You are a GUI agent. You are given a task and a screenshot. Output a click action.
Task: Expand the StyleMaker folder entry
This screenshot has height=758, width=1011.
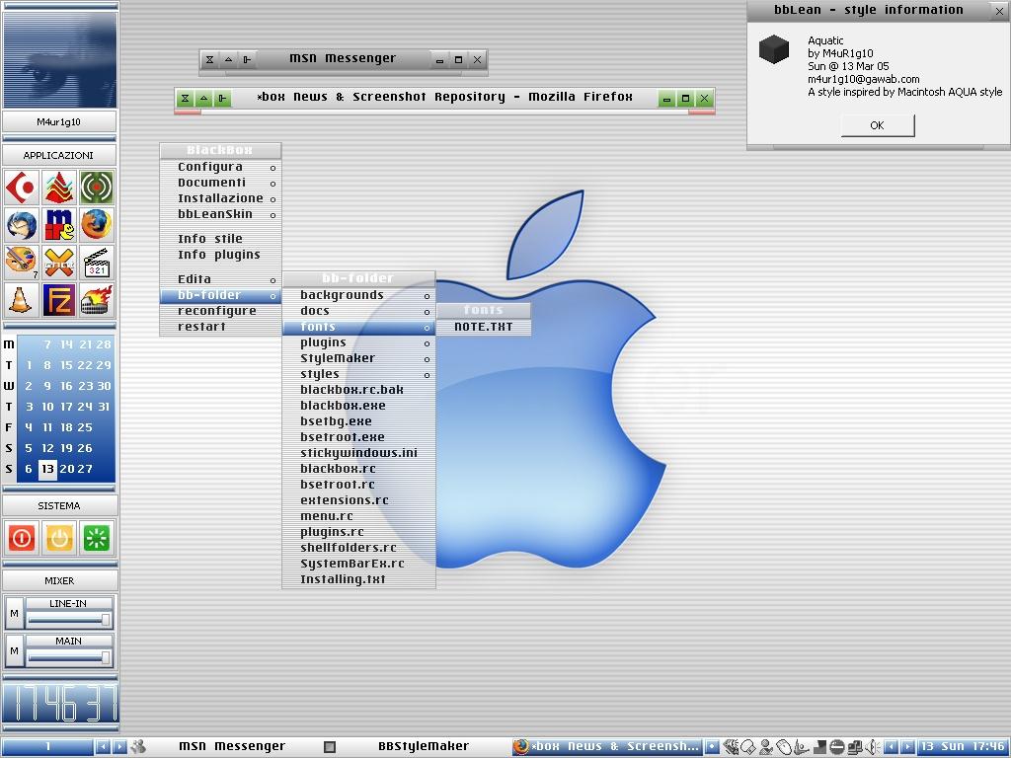pyautogui.click(x=358, y=358)
